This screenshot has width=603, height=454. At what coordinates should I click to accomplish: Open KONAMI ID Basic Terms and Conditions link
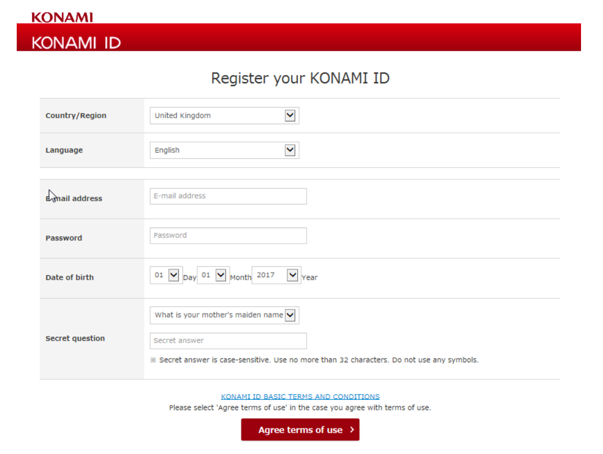pos(300,397)
